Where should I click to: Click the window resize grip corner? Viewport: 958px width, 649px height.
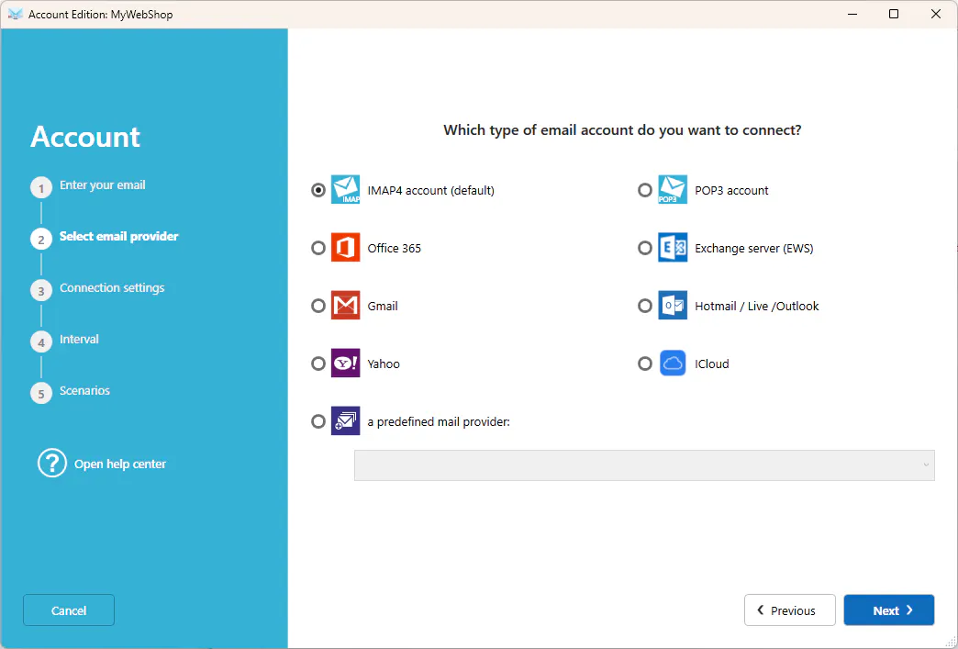(x=951, y=642)
